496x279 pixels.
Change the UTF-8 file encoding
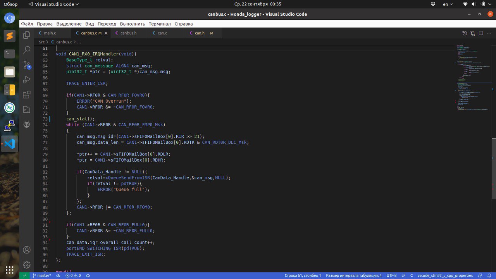[391, 276]
